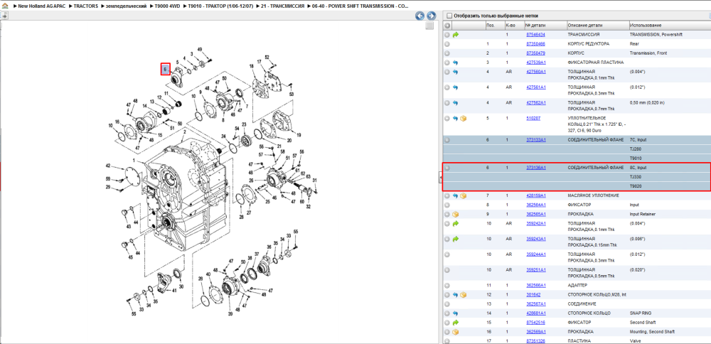Click the blue arrow in the 427560A1 row
The width and height of the screenshot is (711, 344).
coord(456,72)
